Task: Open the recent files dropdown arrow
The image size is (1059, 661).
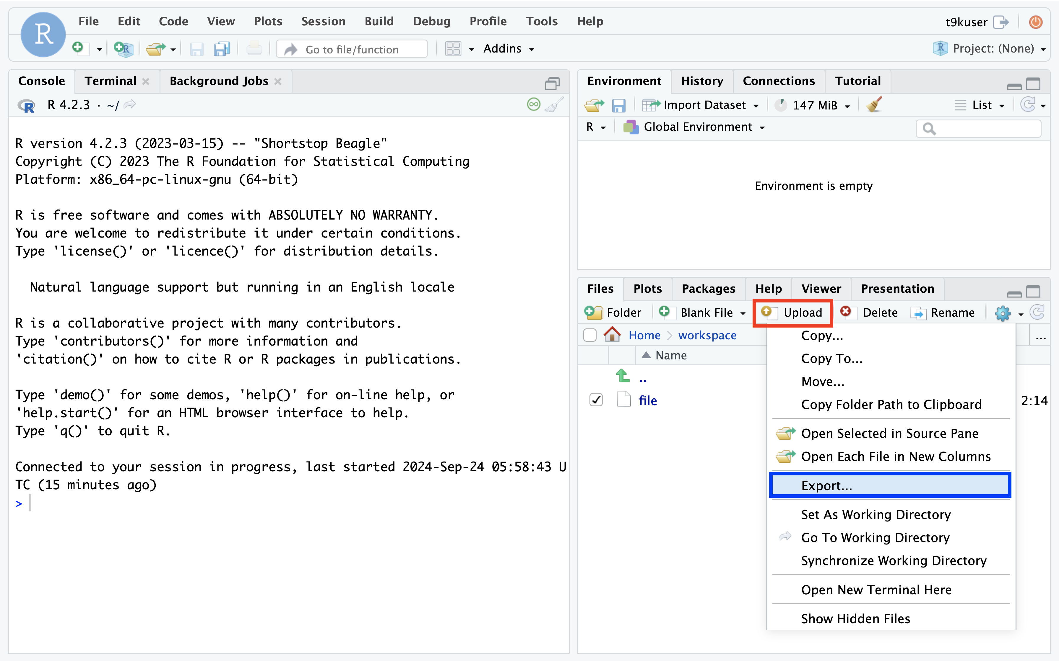Action: 173,49
